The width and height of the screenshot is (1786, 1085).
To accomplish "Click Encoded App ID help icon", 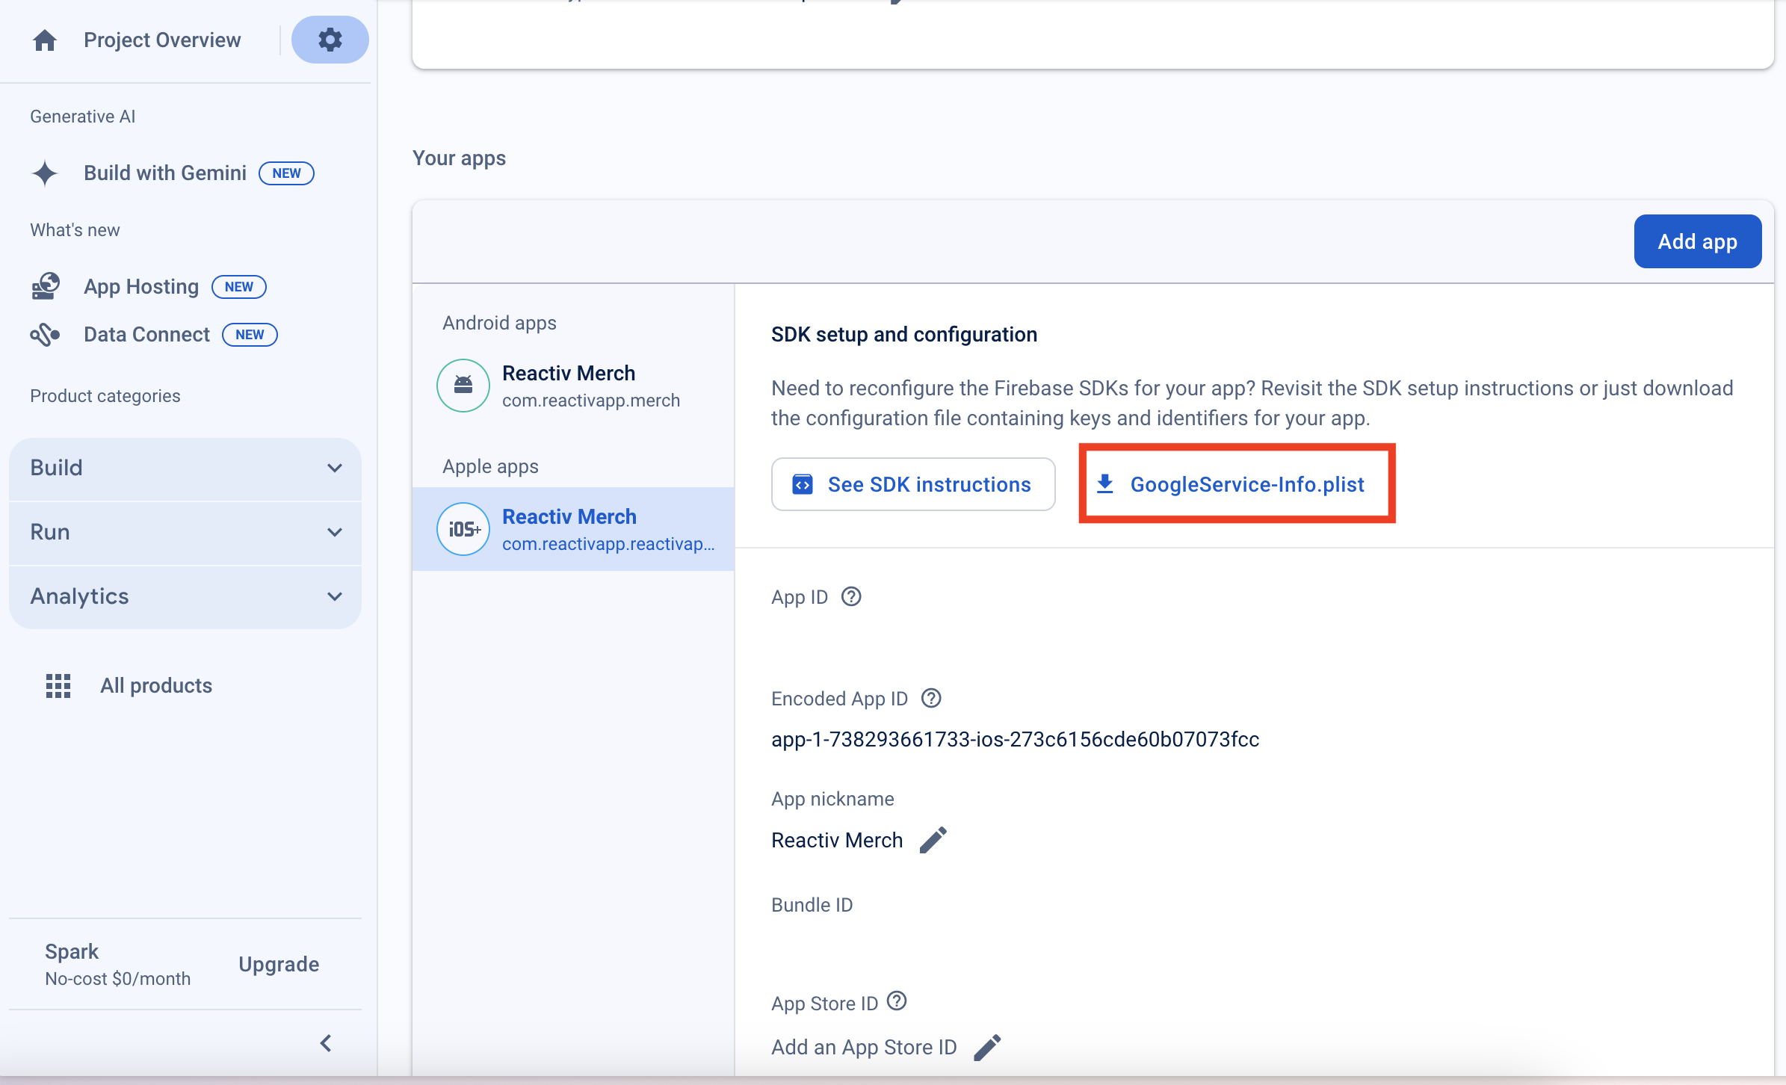I will pos(931,698).
